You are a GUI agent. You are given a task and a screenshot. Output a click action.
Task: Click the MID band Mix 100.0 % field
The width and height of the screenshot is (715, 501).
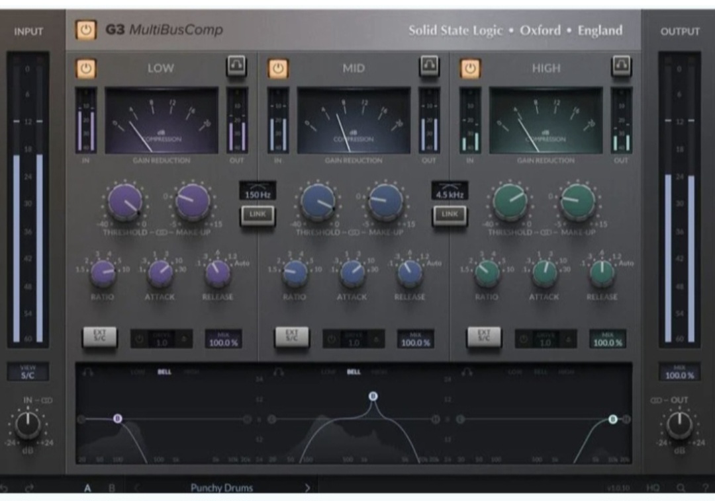pyautogui.click(x=415, y=340)
